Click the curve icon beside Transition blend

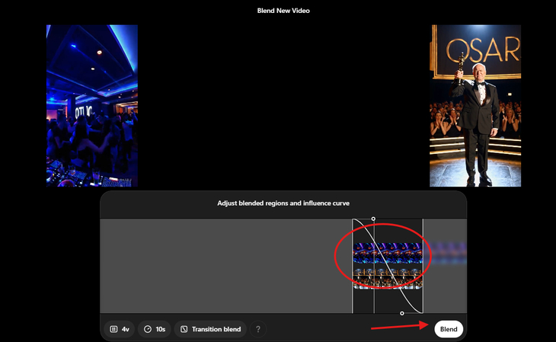click(184, 329)
